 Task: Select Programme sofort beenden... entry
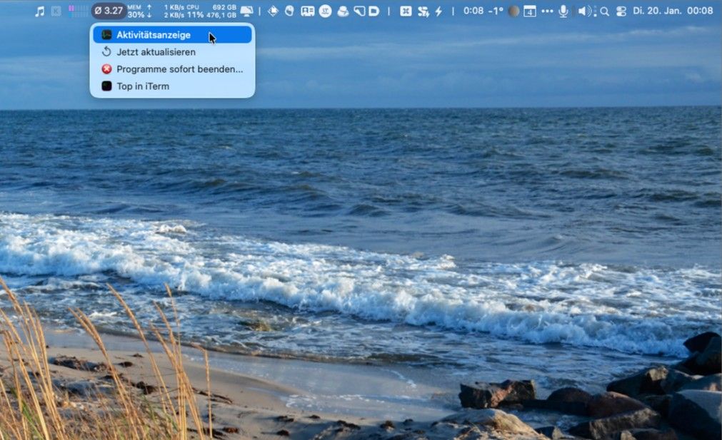[x=179, y=69]
